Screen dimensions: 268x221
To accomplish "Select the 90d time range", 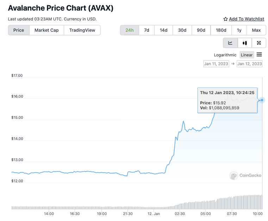I will coord(201,30).
